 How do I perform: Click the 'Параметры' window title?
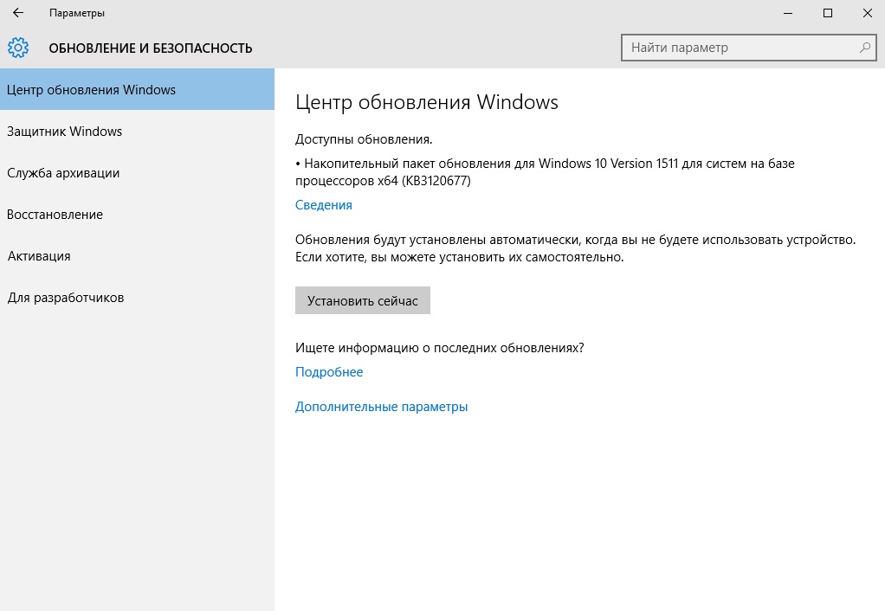pos(77,13)
